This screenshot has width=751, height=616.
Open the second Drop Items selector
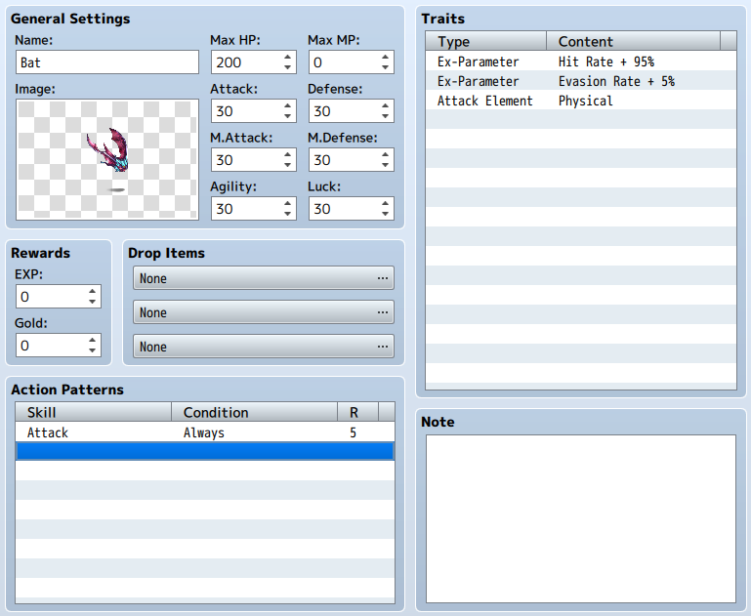(x=264, y=312)
